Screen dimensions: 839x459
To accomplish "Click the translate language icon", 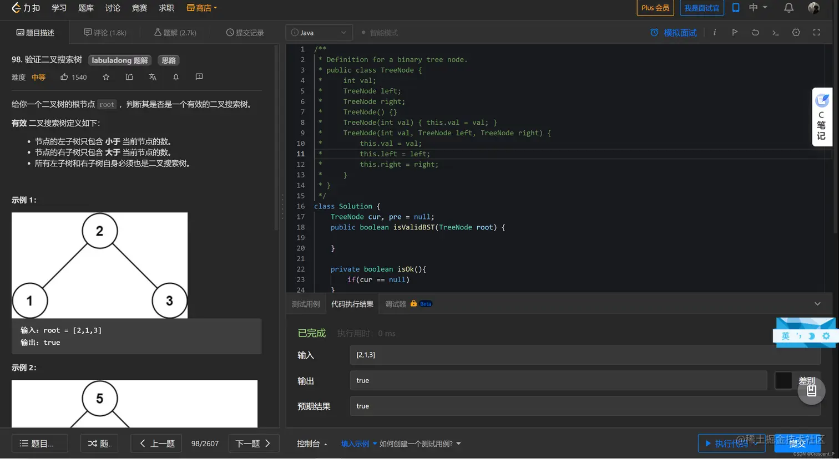I will pyautogui.click(x=153, y=77).
